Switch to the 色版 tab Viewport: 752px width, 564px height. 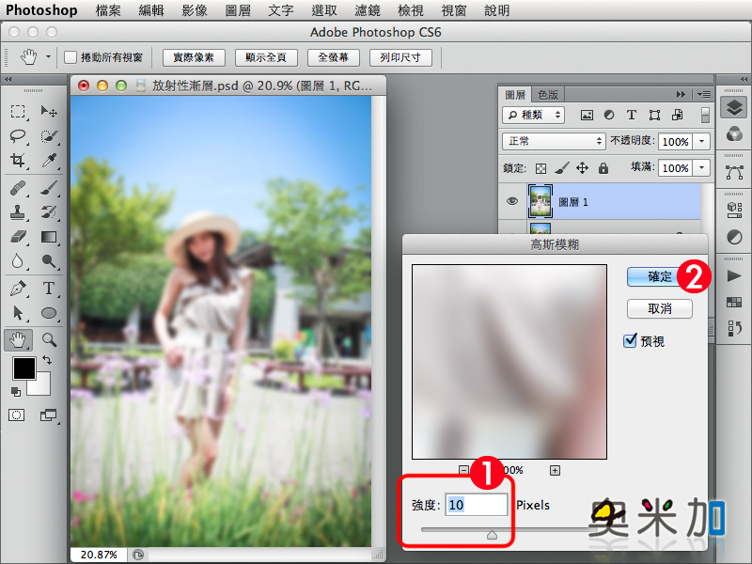pyautogui.click(x=548, y=95)
